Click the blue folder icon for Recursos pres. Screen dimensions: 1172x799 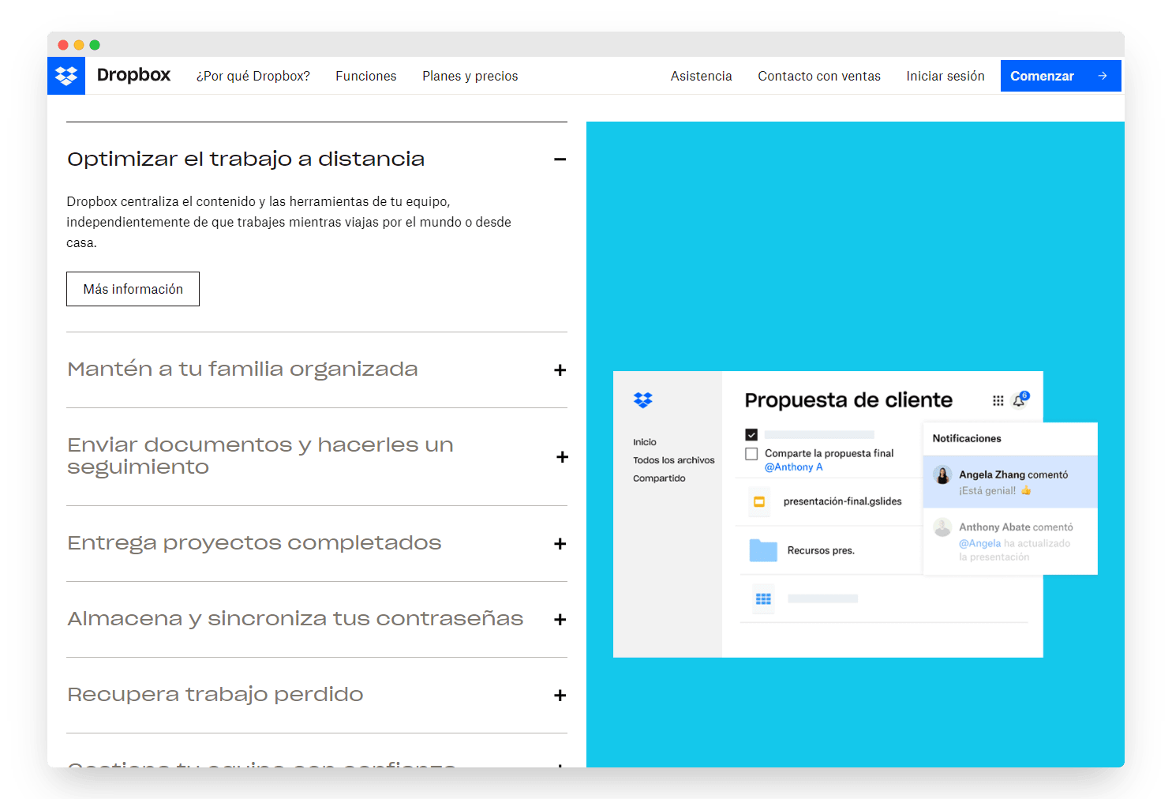pos(763,550)
